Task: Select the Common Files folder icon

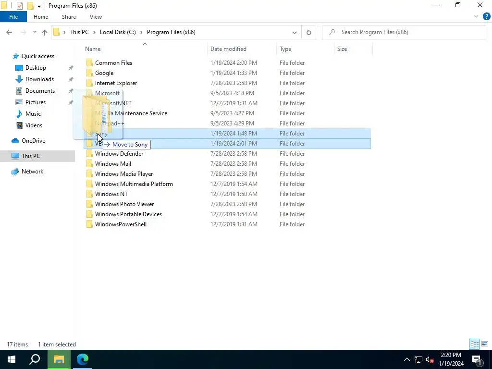Action: [x=90, y=63]
